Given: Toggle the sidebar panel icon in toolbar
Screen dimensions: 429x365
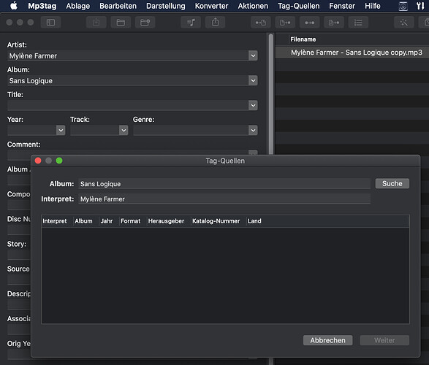Looking at the screenshot, I should click(50, 23).
